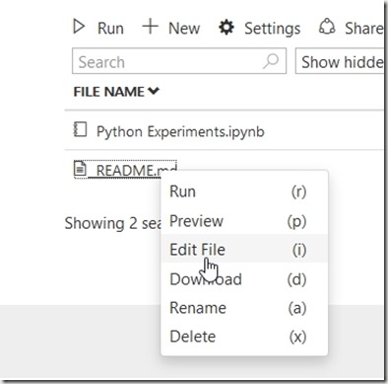Image resolution: width=388 pixels, height=384 pixels.
Task: Click the notebook icon for Python Experiments.ipynb
Action: (x=80, y=129)
